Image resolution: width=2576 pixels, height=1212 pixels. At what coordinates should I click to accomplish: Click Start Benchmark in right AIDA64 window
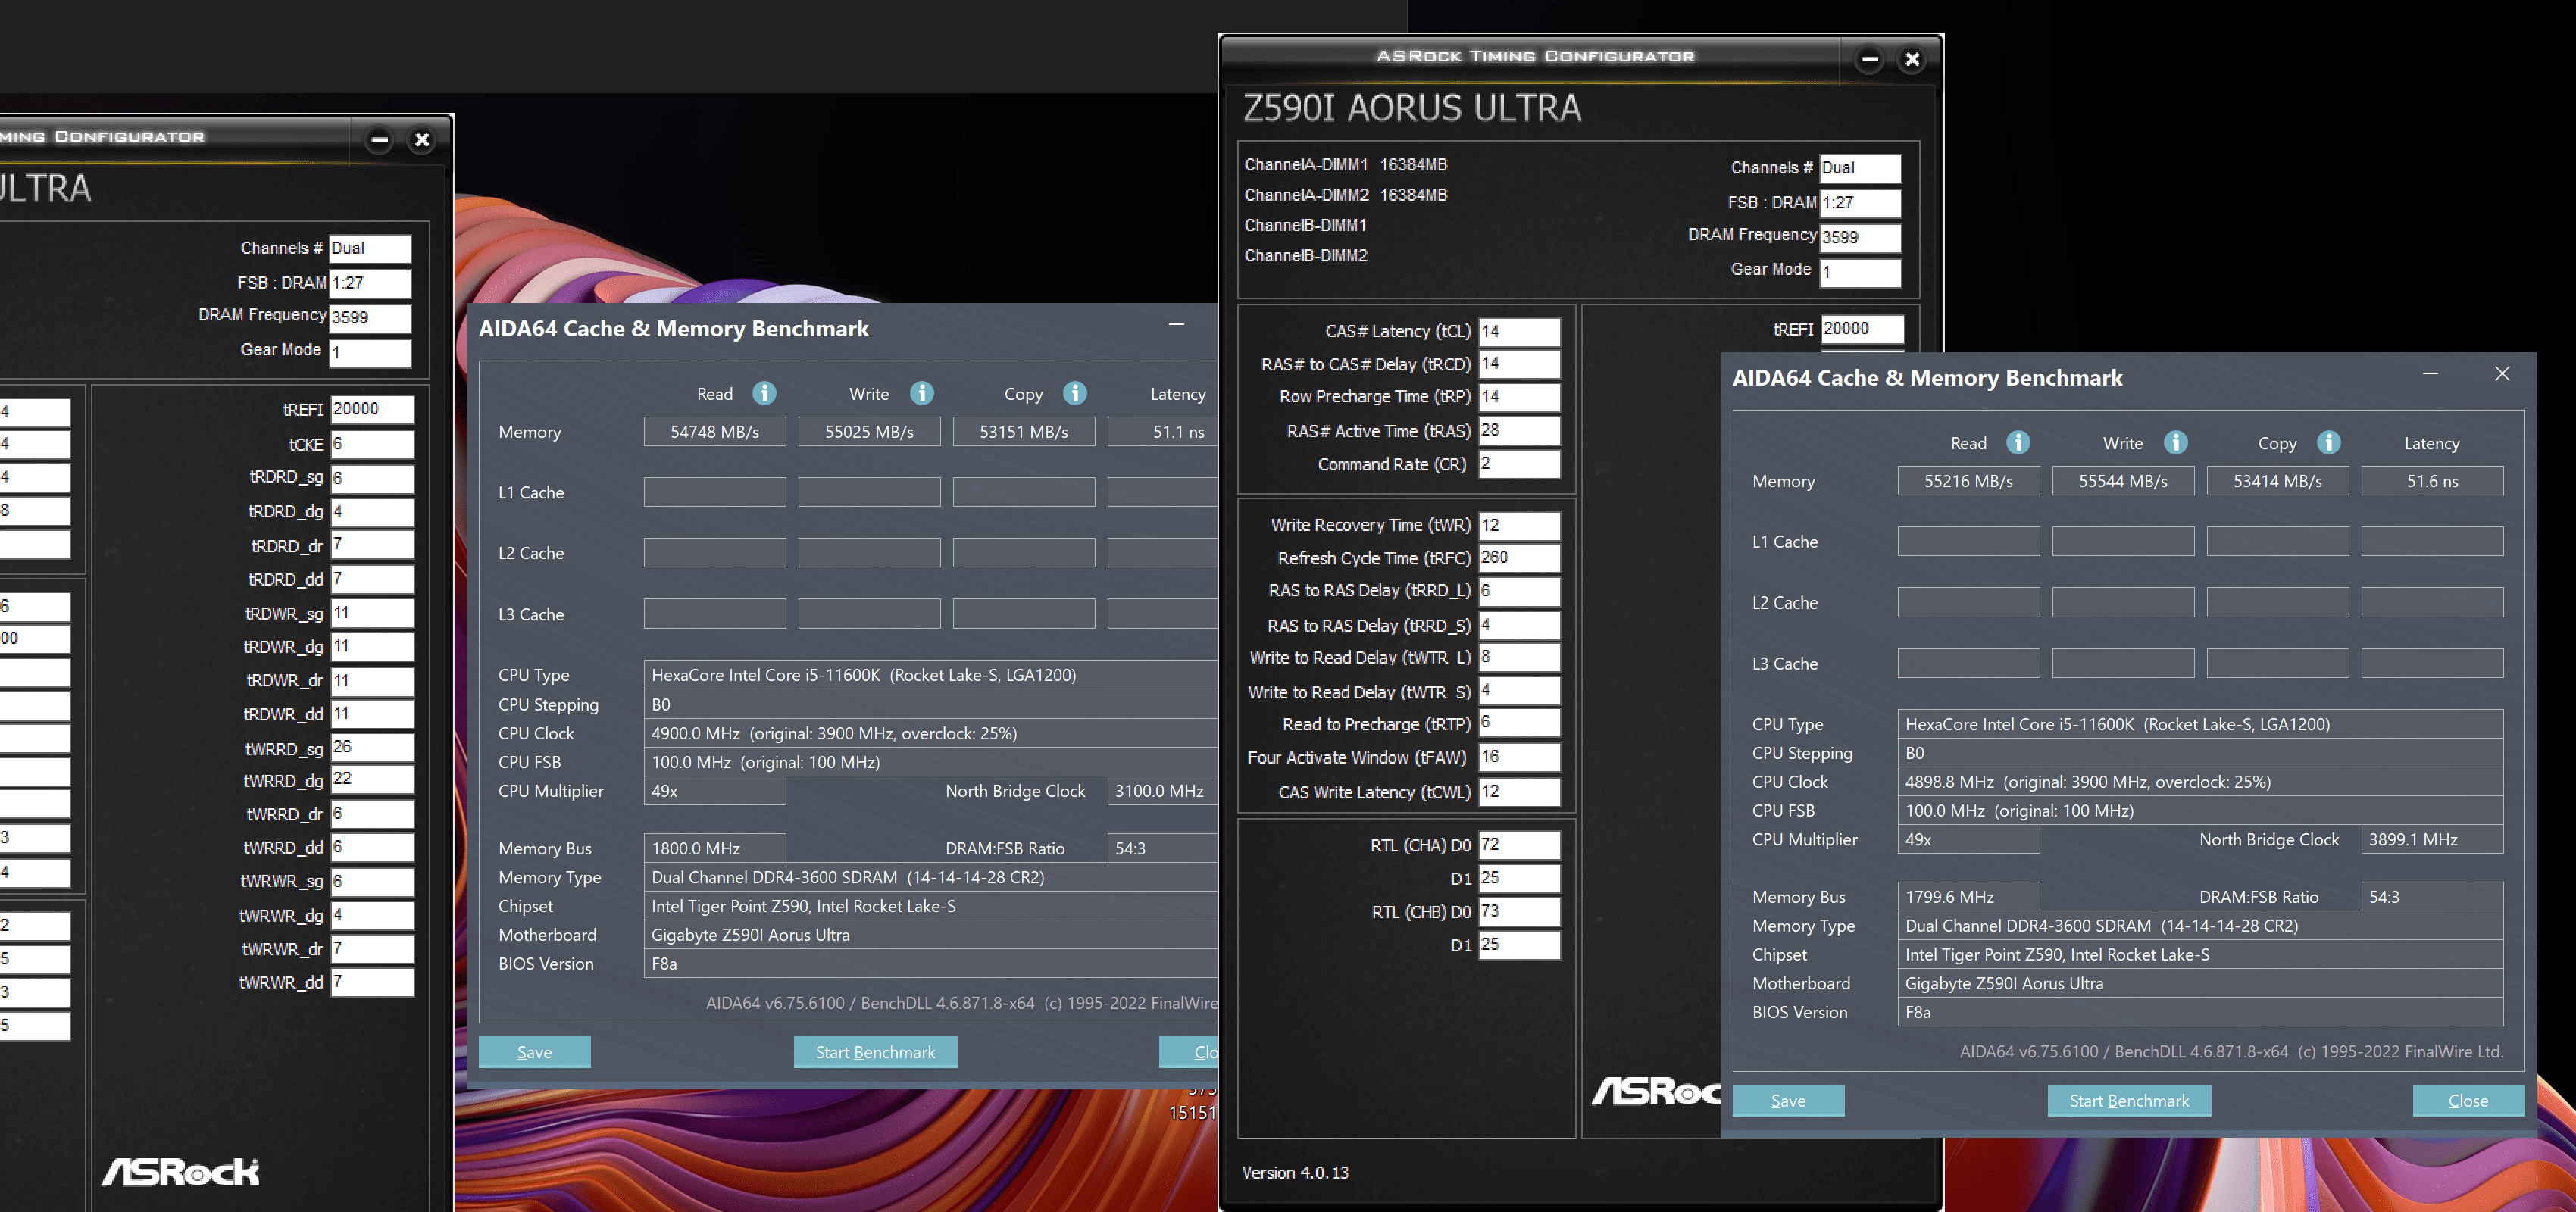tap(2129, 1100)
